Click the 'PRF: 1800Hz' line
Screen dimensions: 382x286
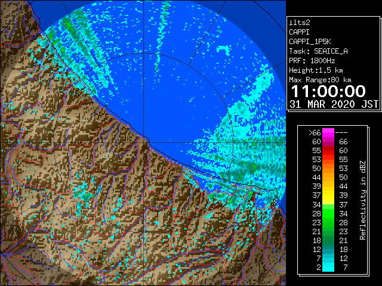312,61
